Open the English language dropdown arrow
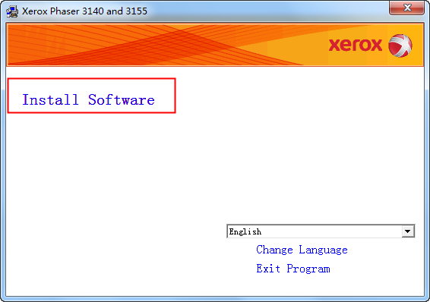 408,231
